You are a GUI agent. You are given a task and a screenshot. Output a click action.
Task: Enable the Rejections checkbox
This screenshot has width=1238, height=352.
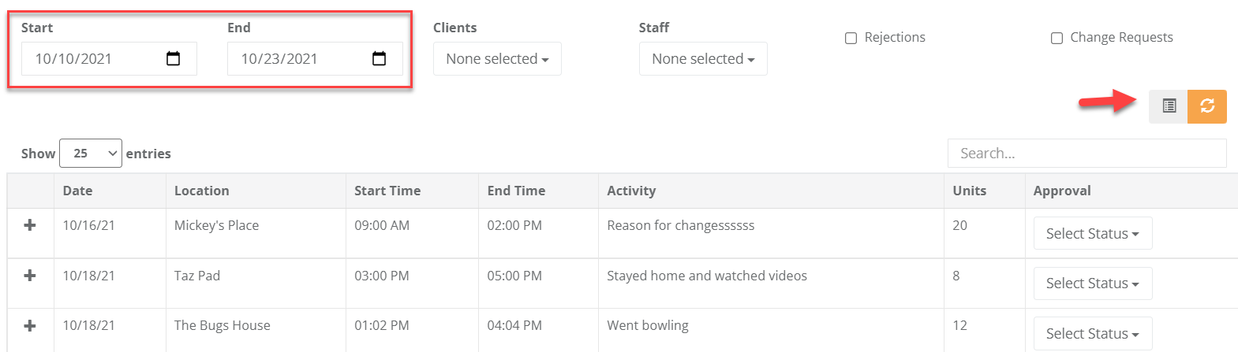(x=851, y=38)
